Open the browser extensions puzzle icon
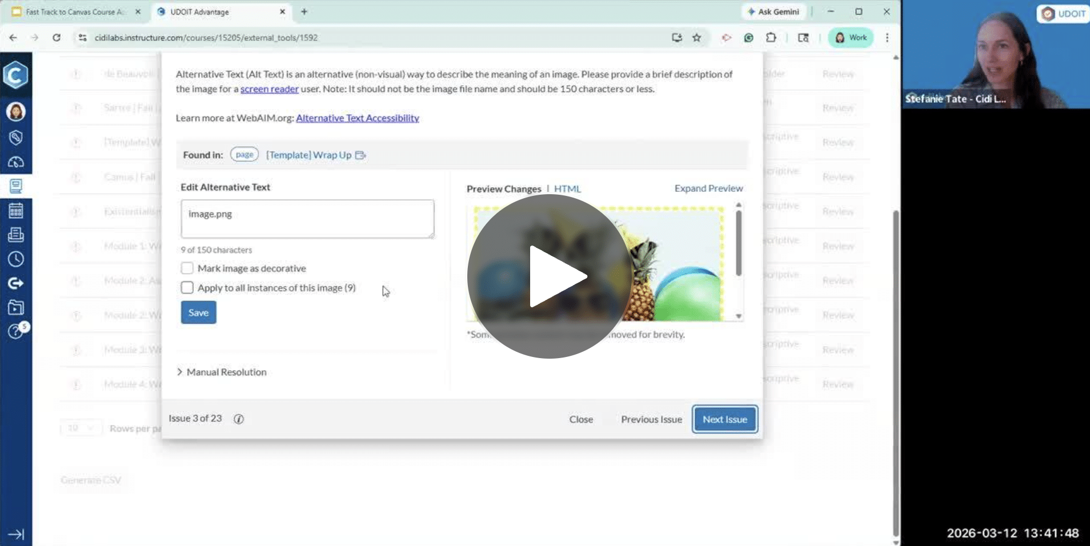 (x=771, y=38)
